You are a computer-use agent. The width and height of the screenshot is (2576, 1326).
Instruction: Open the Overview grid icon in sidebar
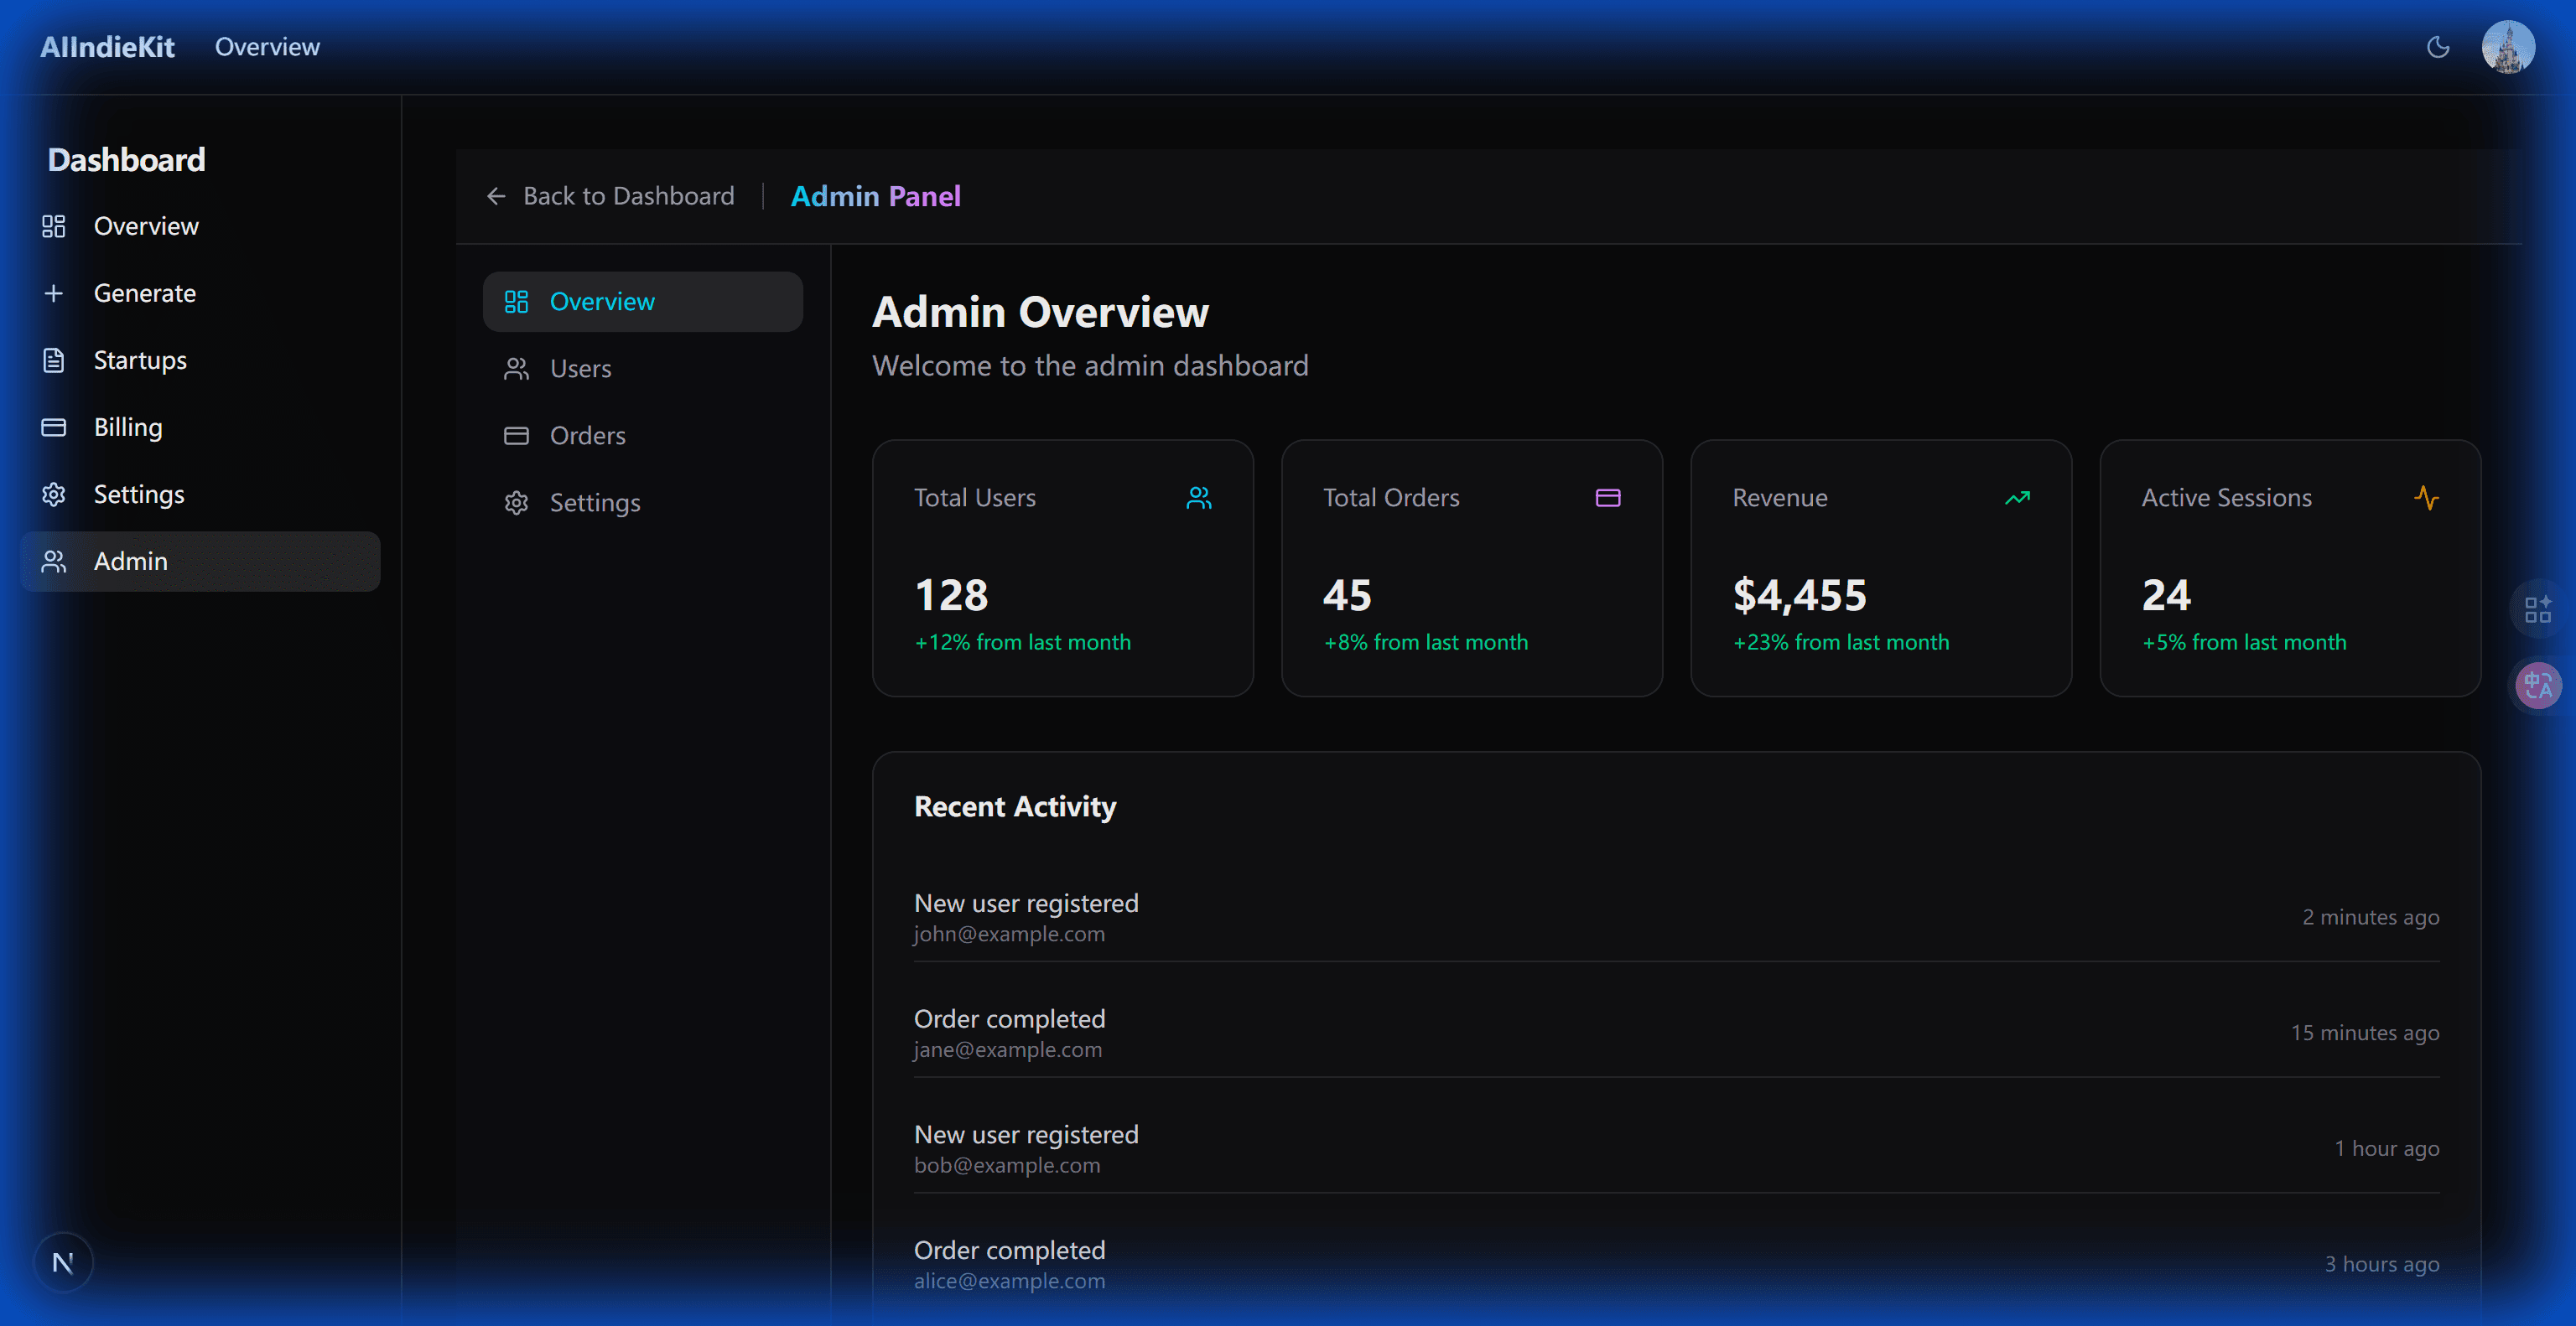coord(54,225)
